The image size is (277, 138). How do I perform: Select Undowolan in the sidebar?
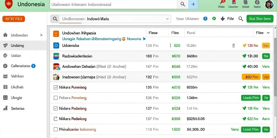23,35
